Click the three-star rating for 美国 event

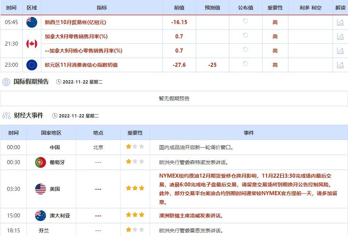coord(135,189)
